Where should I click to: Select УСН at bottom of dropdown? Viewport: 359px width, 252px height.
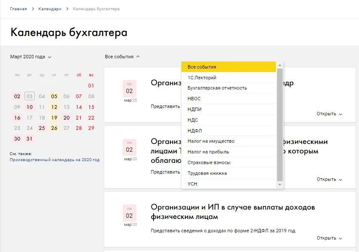tap(193, 183)
